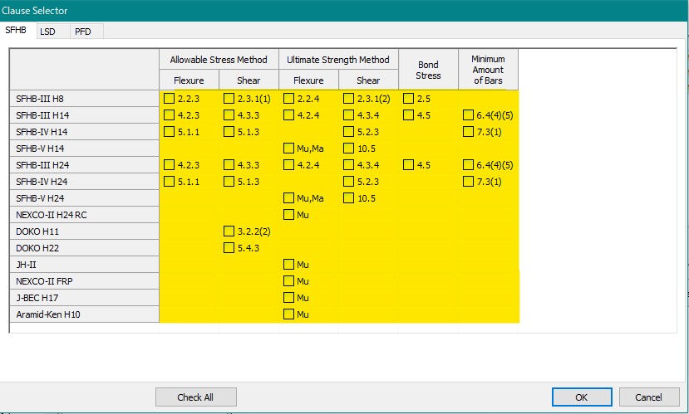Screen dimensions: 689x414
Task: Tick clause 2.3.1(2) checkbox
Action: [348, 98]
